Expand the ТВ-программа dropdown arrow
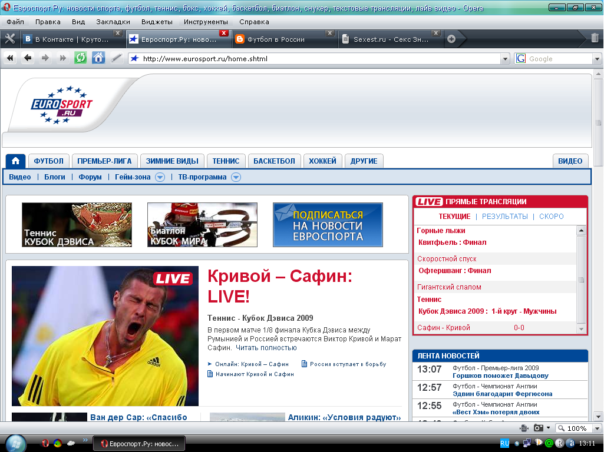604x452 pixels. point(236,177)
